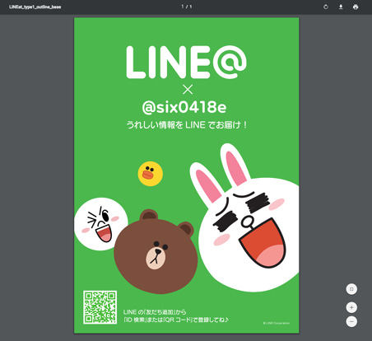Viewport: 372px width, 341px height.
Task: Click the QR code on the poster
Action: pyautogui.click(x=100, y=307)
